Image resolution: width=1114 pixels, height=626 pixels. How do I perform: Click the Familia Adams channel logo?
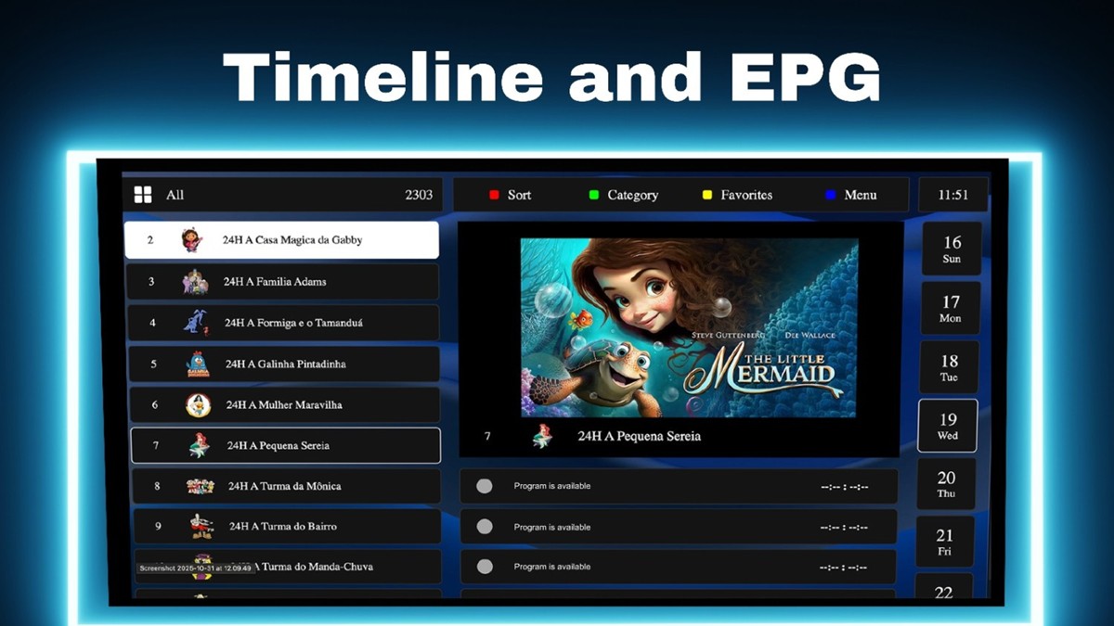click(x=195, y=282)
